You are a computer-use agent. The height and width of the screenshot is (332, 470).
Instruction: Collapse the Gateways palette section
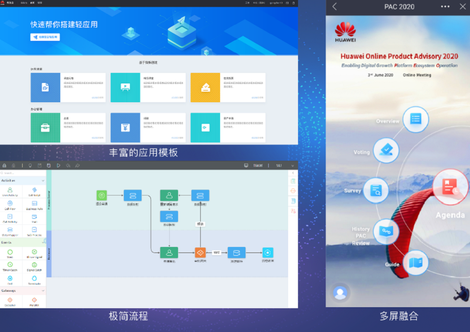(x=43, y=291)
